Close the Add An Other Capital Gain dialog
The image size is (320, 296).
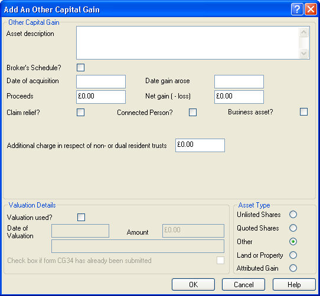(x=311, y=9)
